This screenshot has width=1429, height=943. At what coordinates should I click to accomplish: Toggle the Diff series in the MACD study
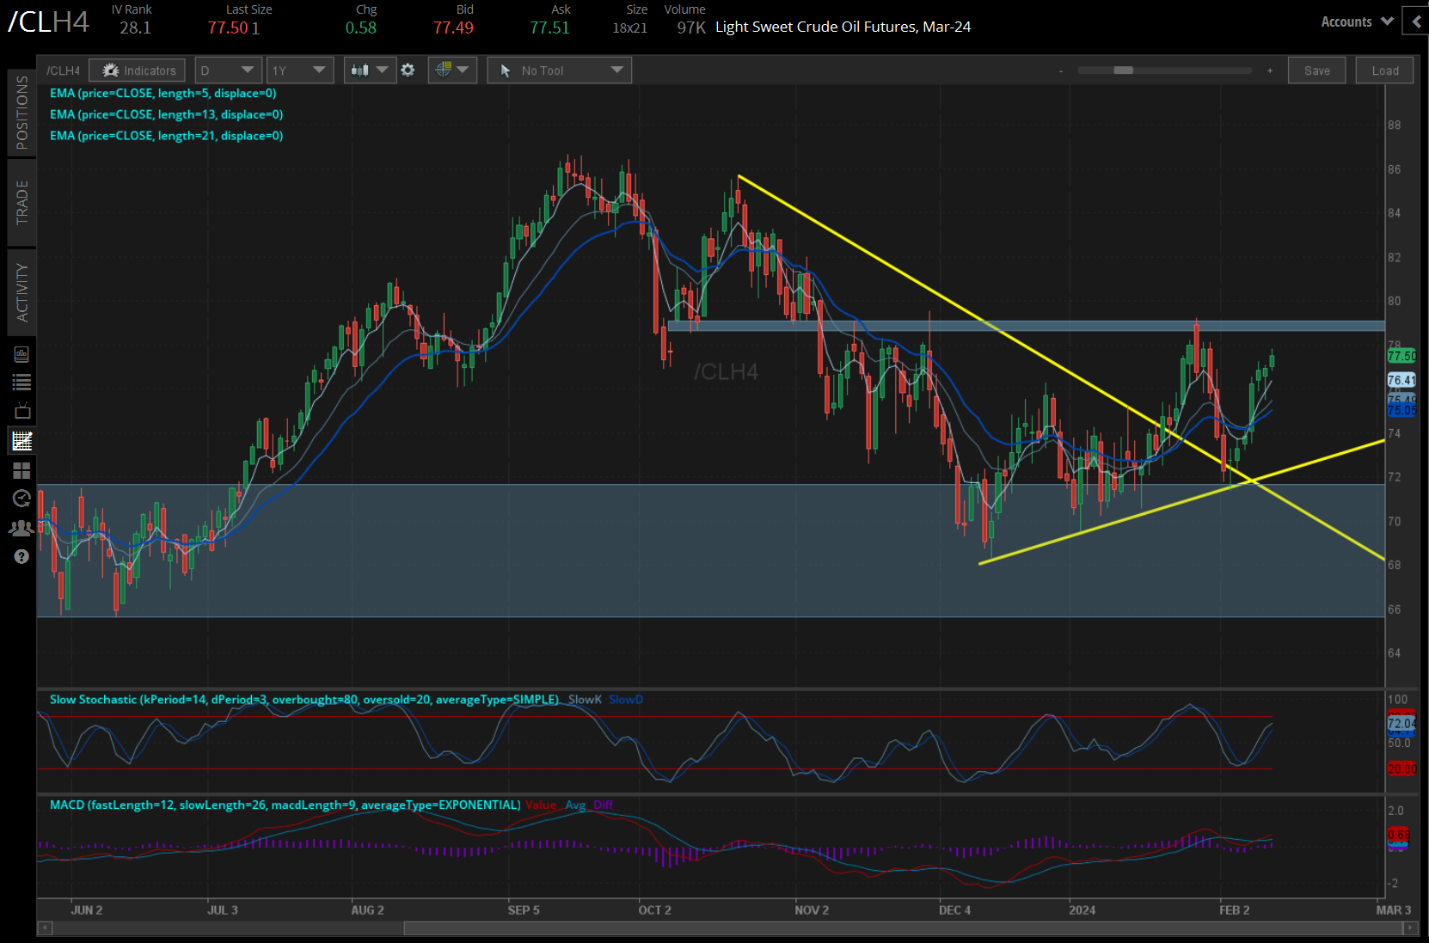pyautogui.click(x=604, y=805)
